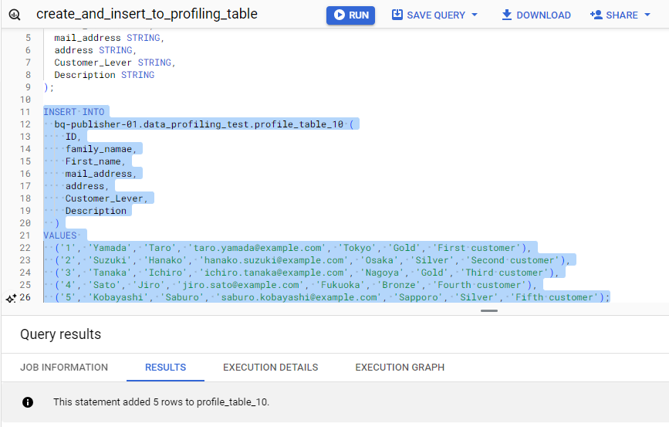669x427 pixels.
Task: Run the query with the RUN button
Action: 351,15
